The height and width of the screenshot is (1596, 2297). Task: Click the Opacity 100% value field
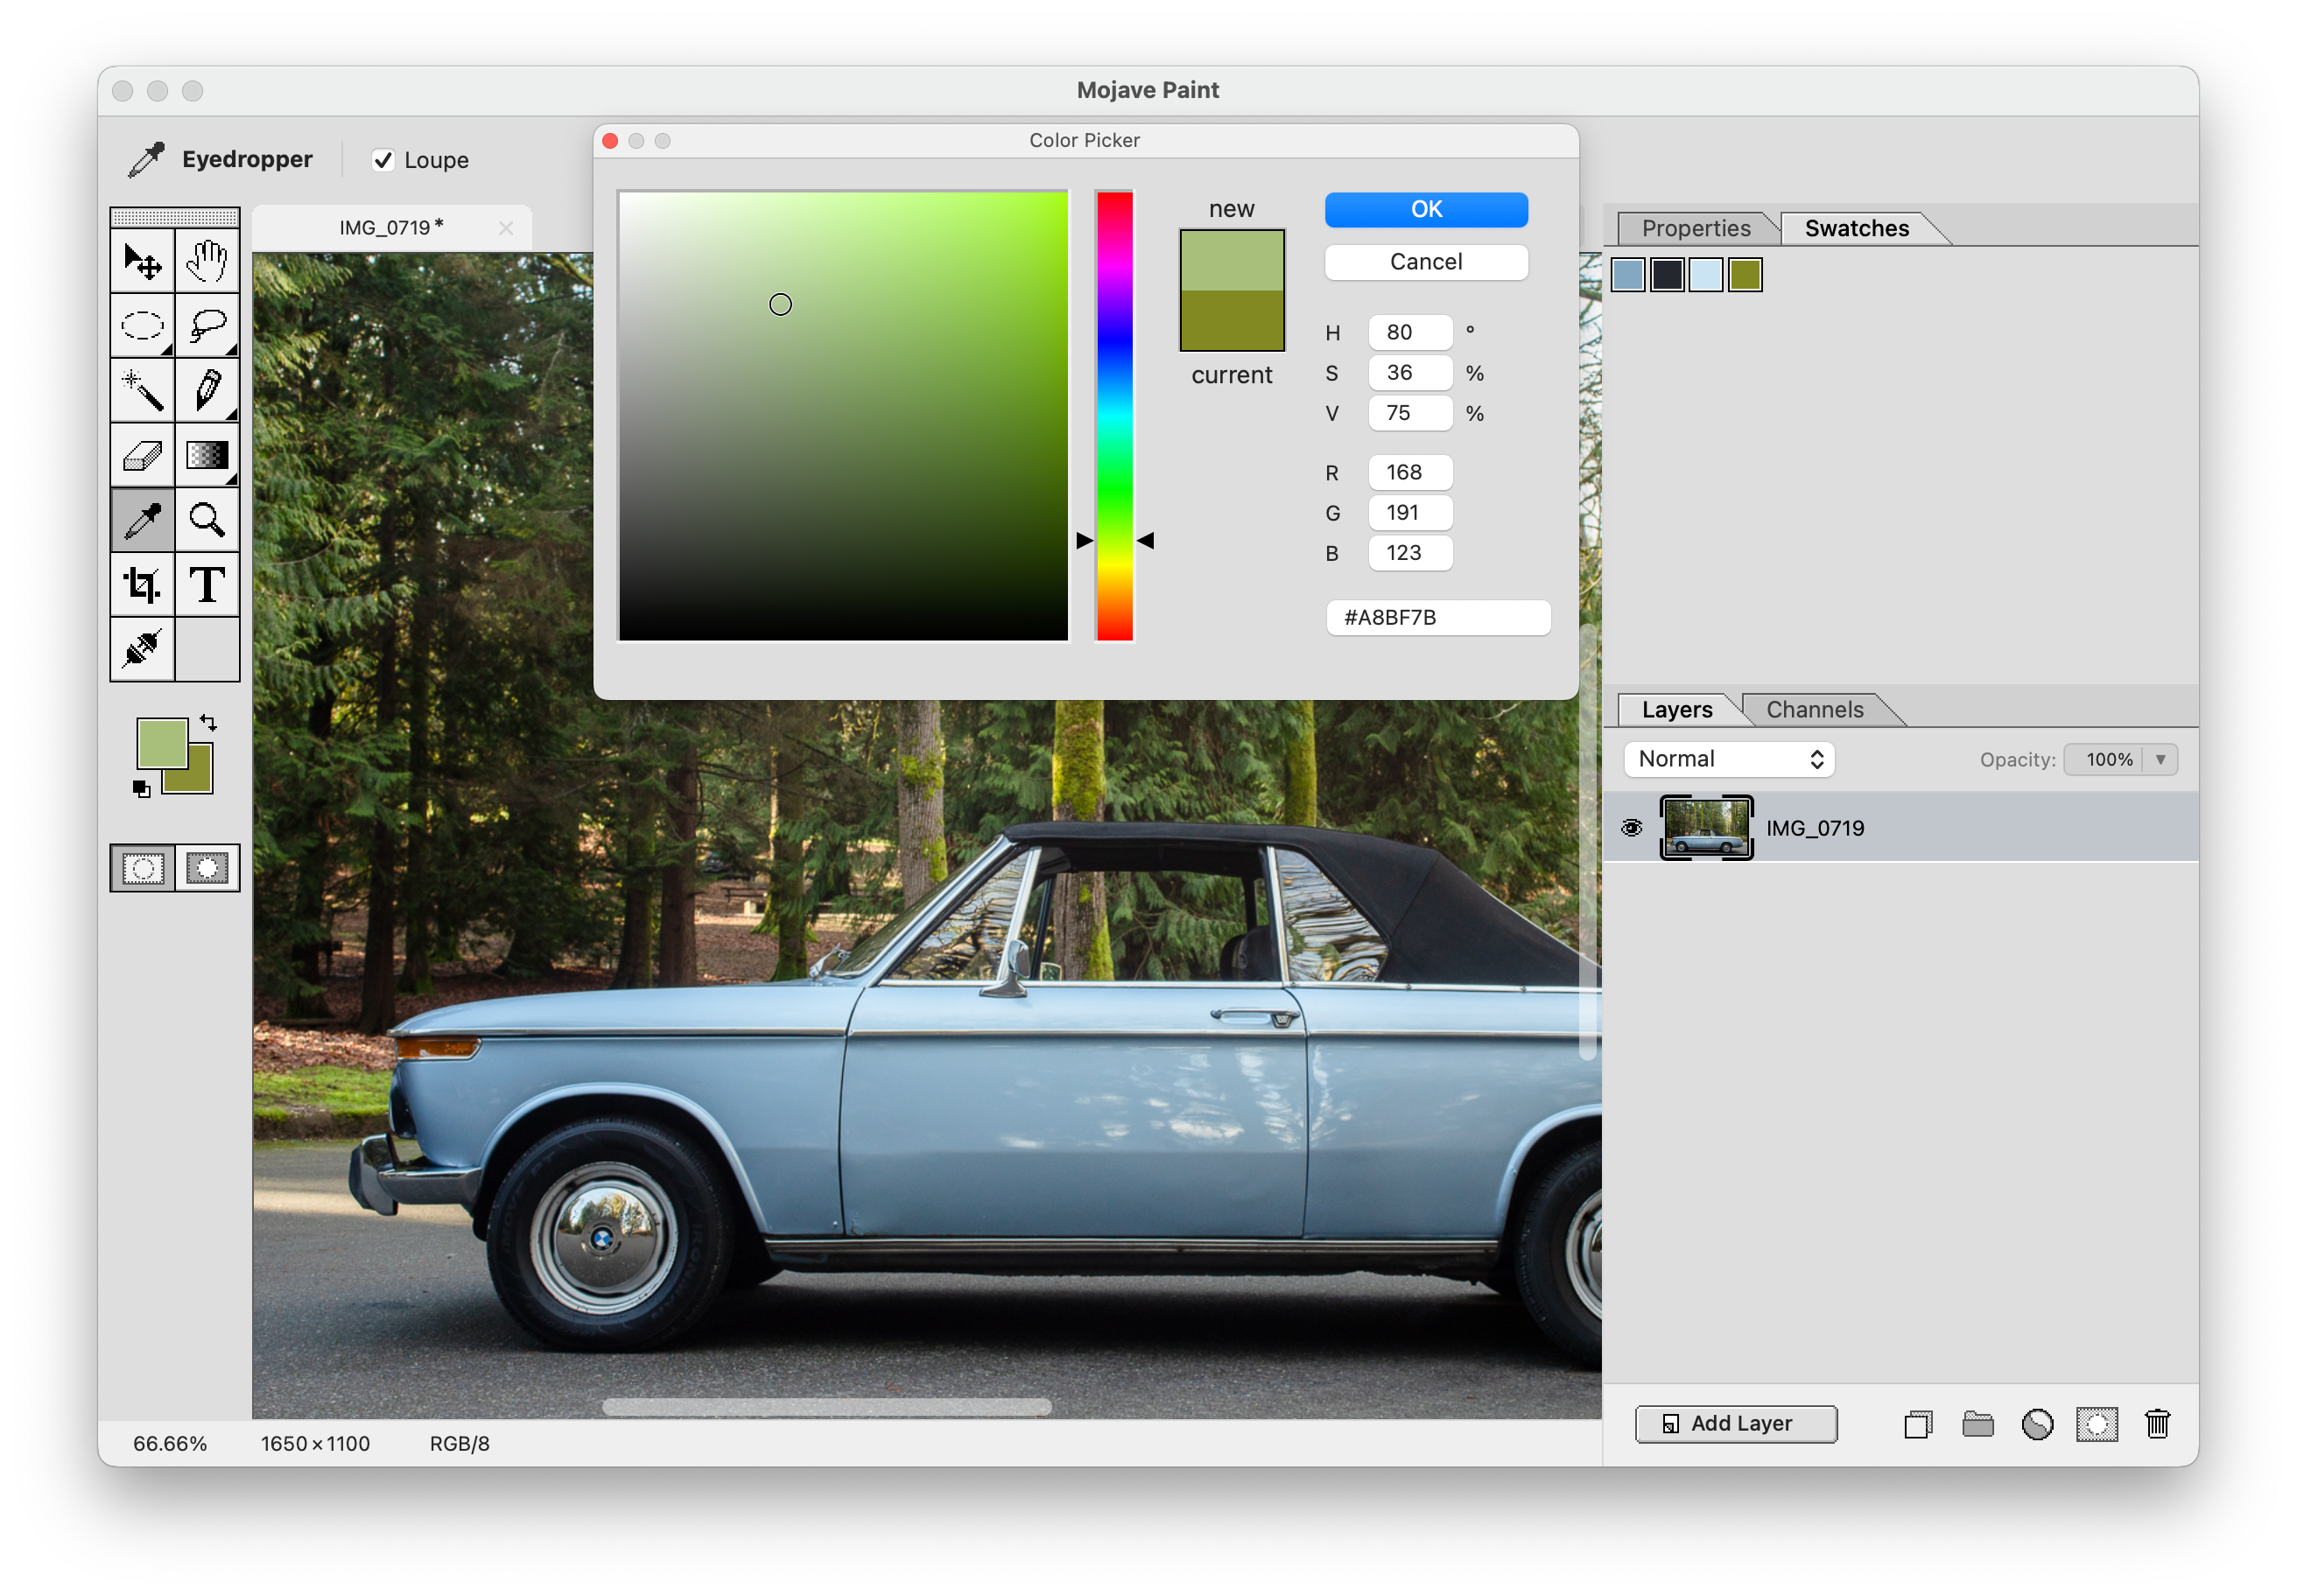click(2105, 760)
